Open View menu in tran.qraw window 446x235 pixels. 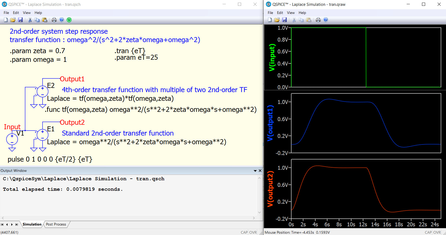(x=291, y=13)
